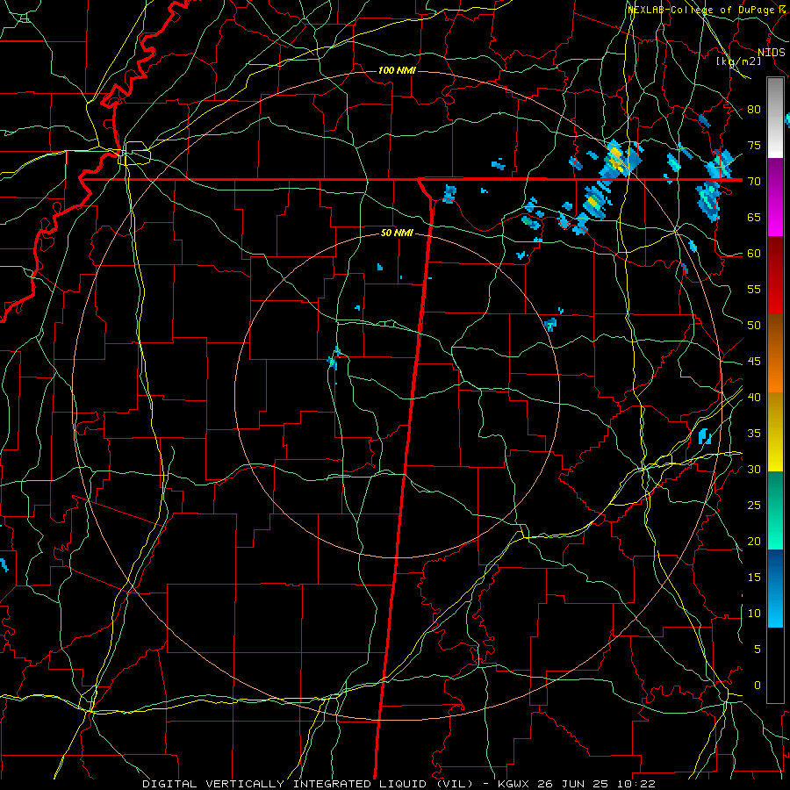Click the "55" value on the color scale

pos(754,289)
